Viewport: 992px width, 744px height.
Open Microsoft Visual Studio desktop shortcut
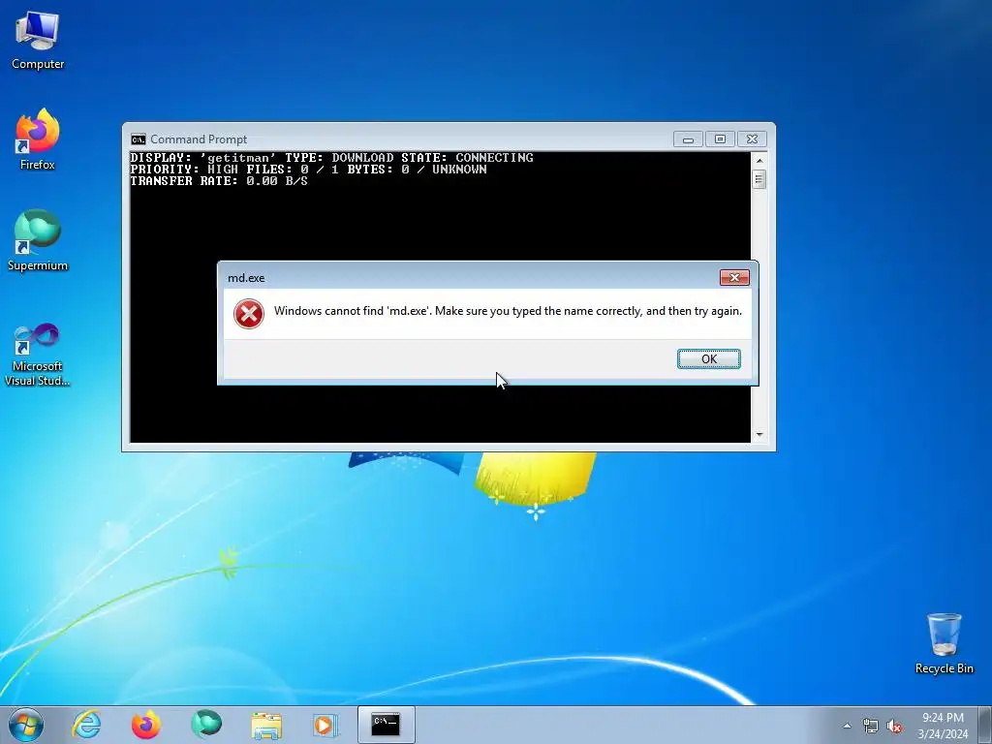tap(38, 355)
